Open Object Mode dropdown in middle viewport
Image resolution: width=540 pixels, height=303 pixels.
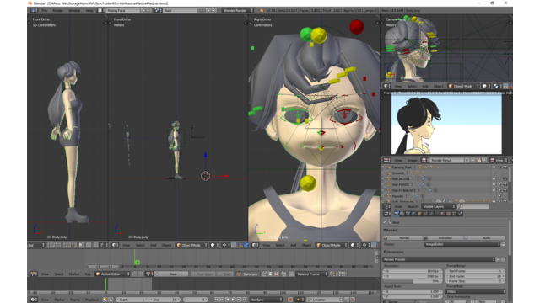tap(192, 245)
